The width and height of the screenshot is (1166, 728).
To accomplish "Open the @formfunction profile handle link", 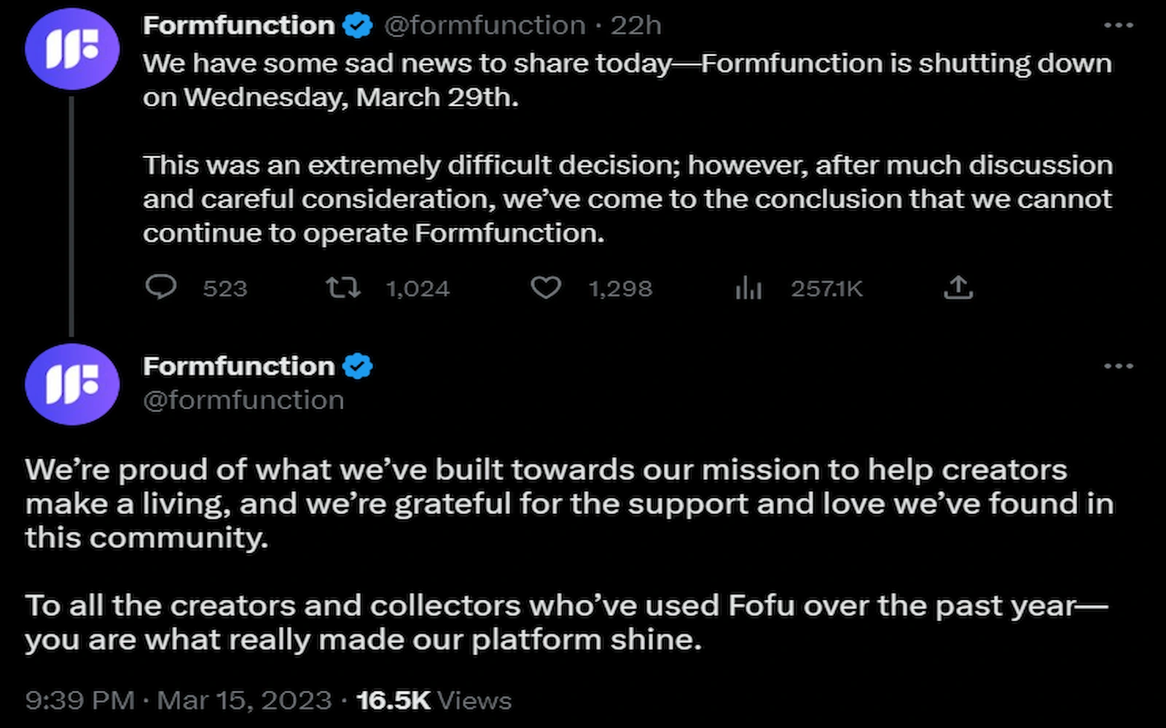I will point(485,23).
